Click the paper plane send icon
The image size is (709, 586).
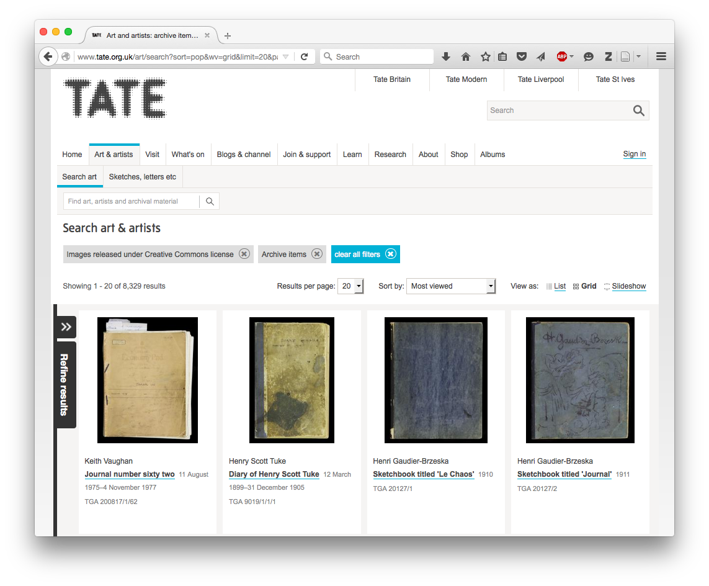[x=541, y=56]
